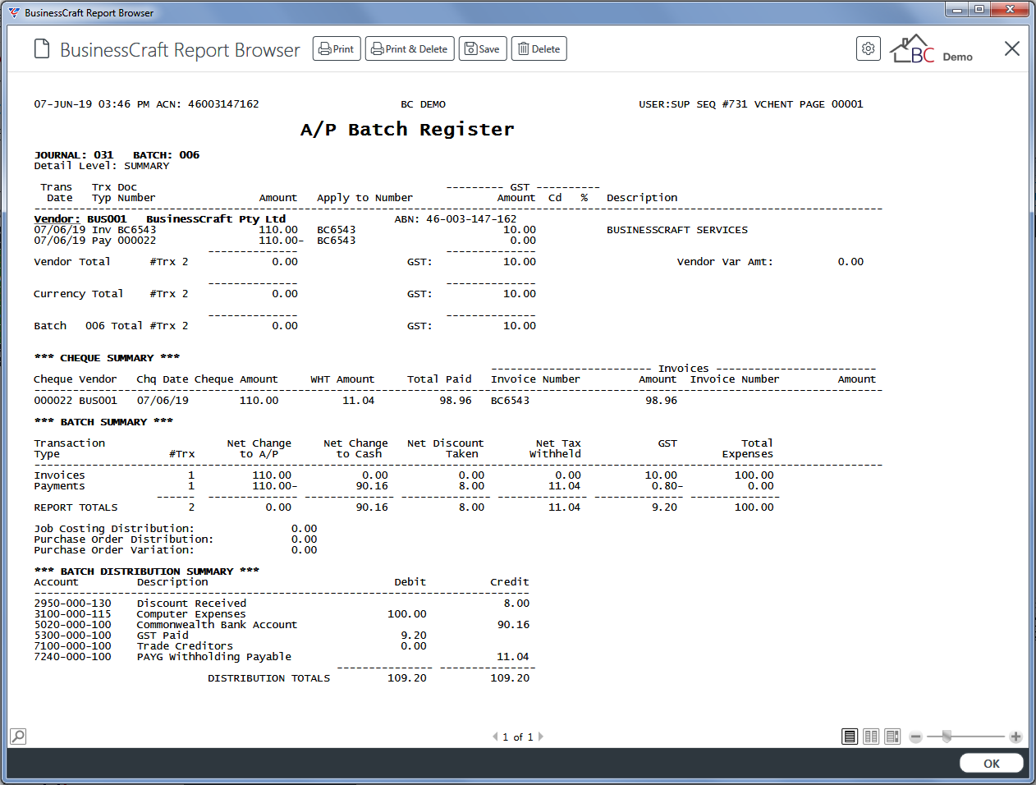Click the A/P Batch Register heading
The image size is (1036, 785).
(x=407, y=129)
